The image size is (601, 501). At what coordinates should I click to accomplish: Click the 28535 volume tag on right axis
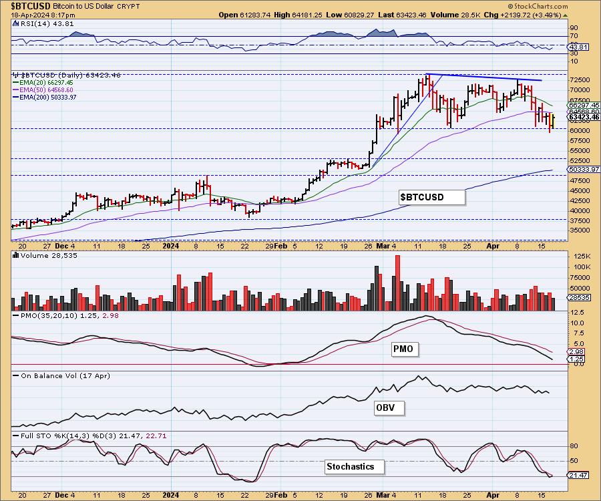click(579, 297)
